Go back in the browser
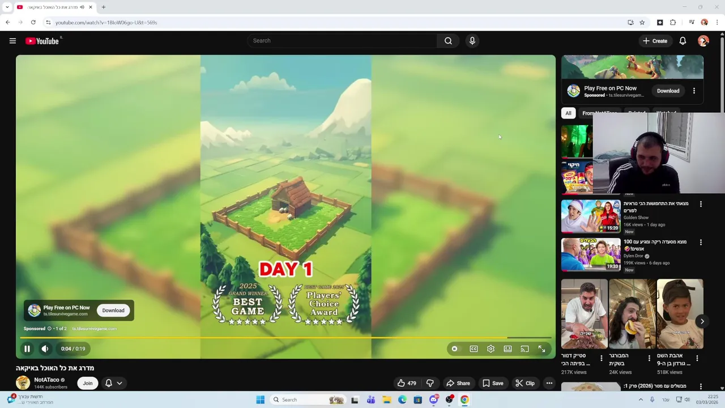The height and width of the screenshot is (408, 725). [7, 23]
